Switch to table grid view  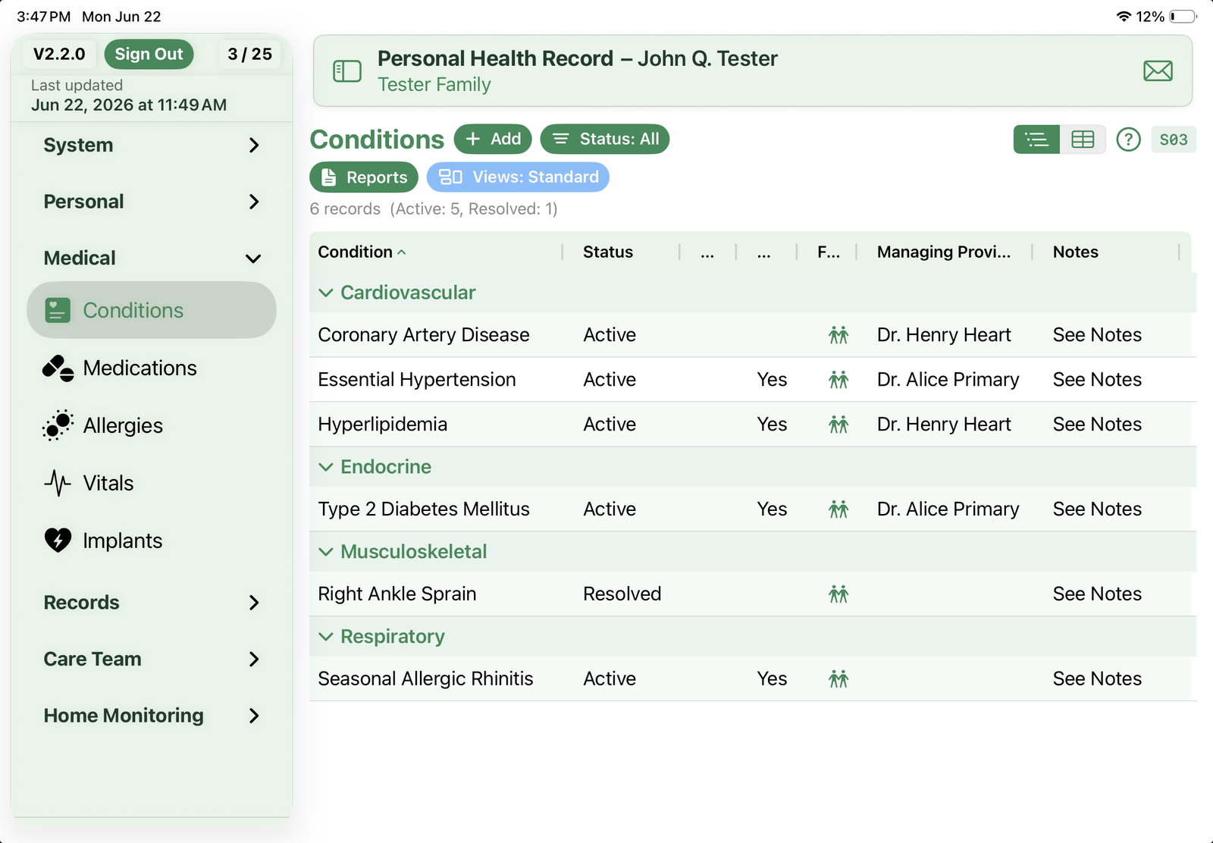(1083, 139)
